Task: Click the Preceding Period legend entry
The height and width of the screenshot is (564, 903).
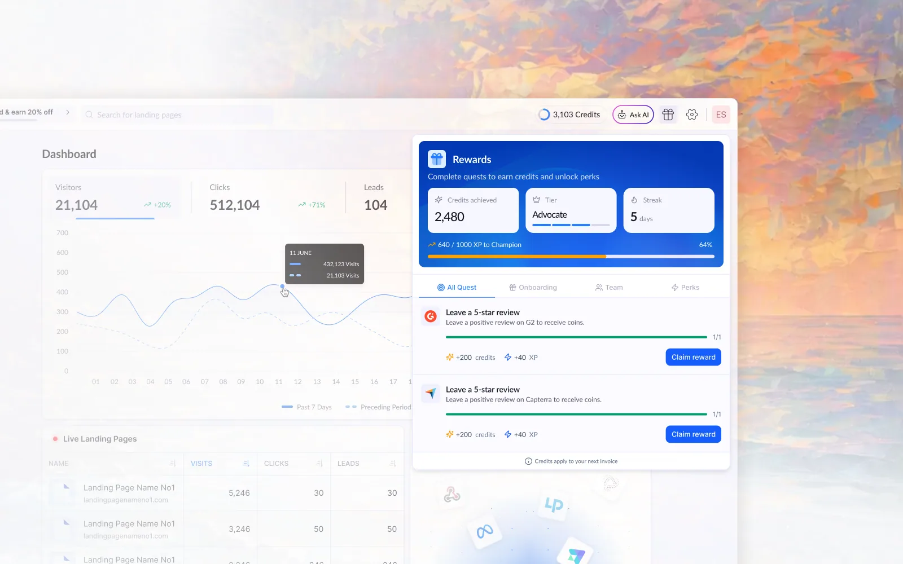Action: click(x=378, y=407)
